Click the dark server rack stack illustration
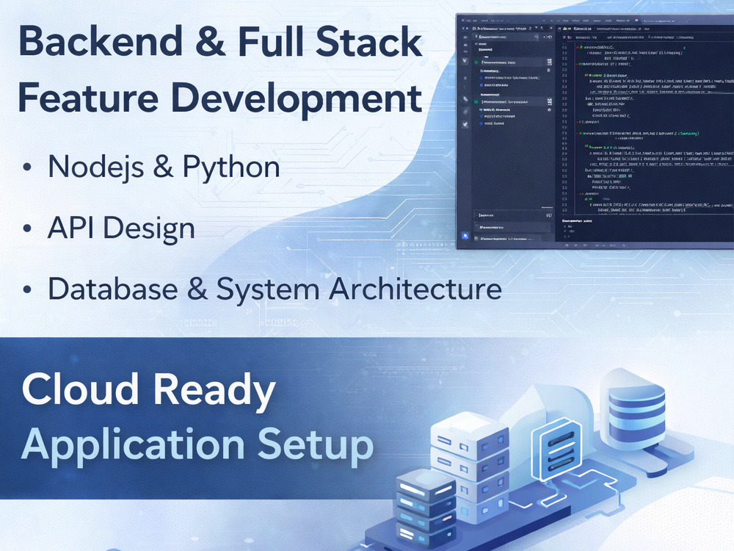This screenshot has width=734, height=551. click(426, 509)
